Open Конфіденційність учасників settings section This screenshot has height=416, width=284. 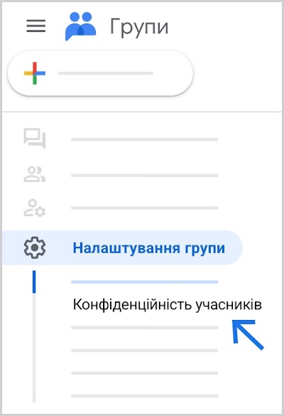pos(168,304)
